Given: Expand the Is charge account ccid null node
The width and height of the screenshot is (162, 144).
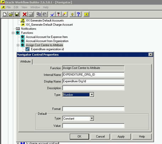Looking at the screenshot, I should 18,143.
